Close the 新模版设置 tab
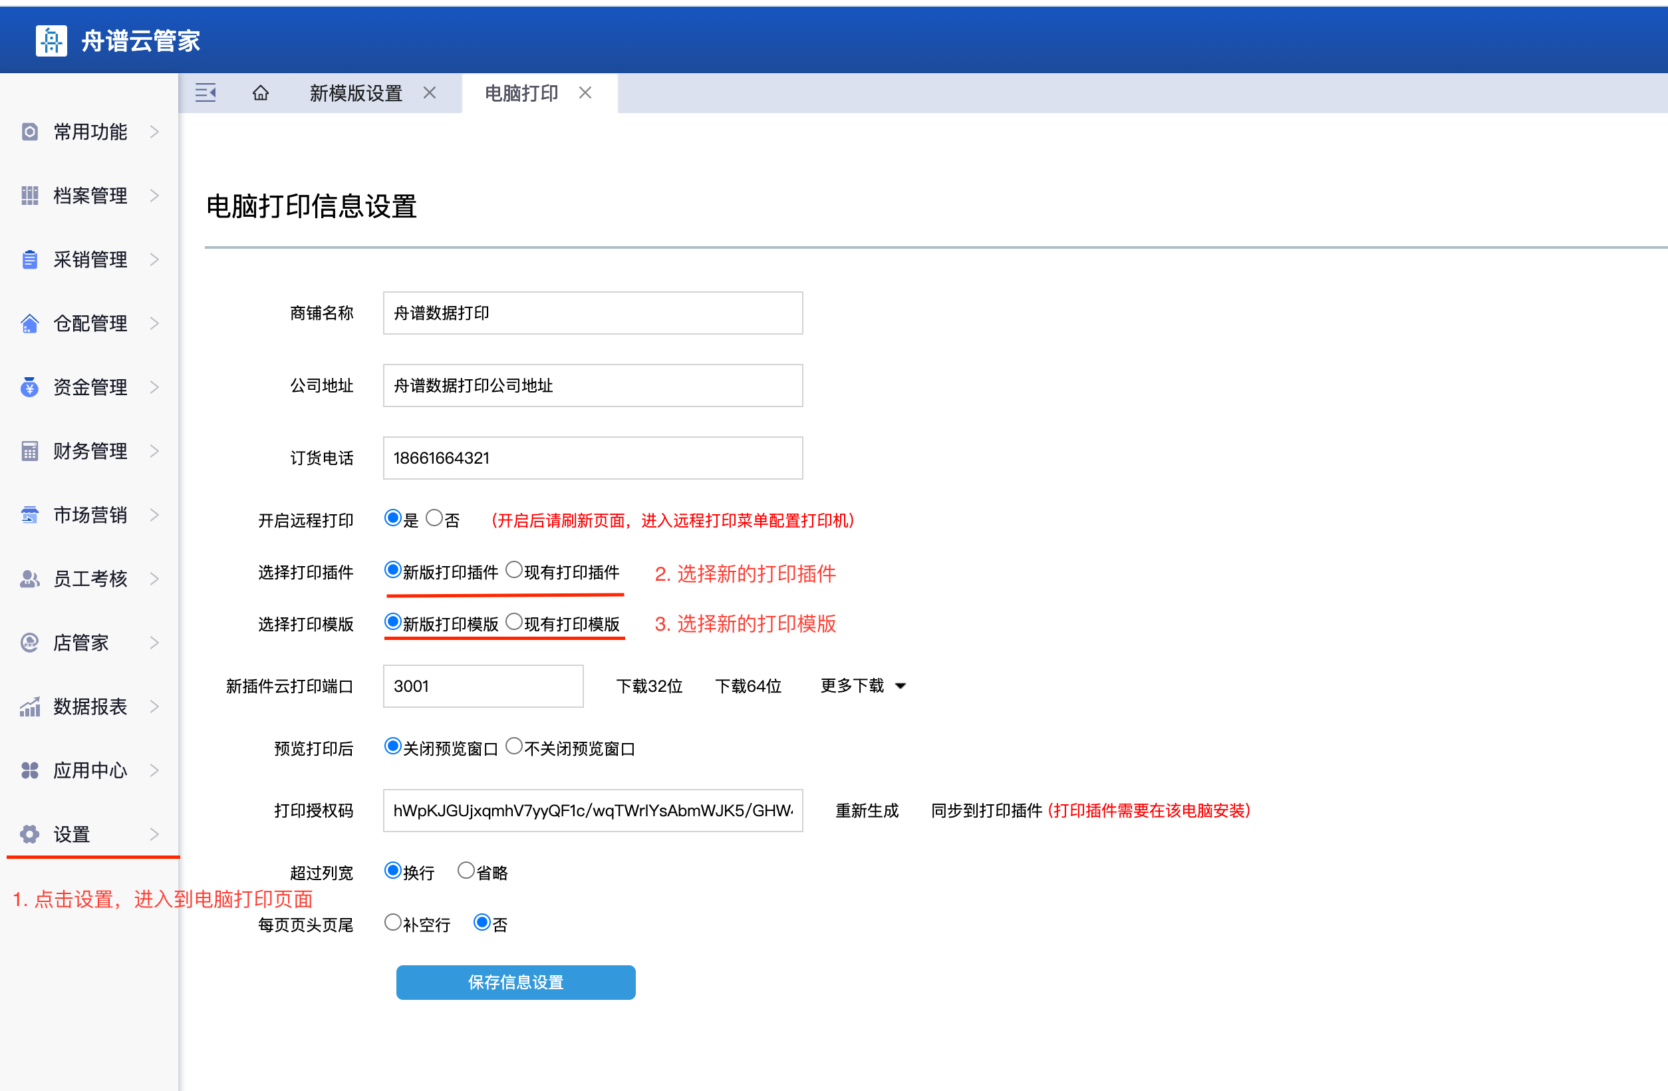Image resolution: width=1668 pixels, height=1091 pixels. tap(430, 92)
